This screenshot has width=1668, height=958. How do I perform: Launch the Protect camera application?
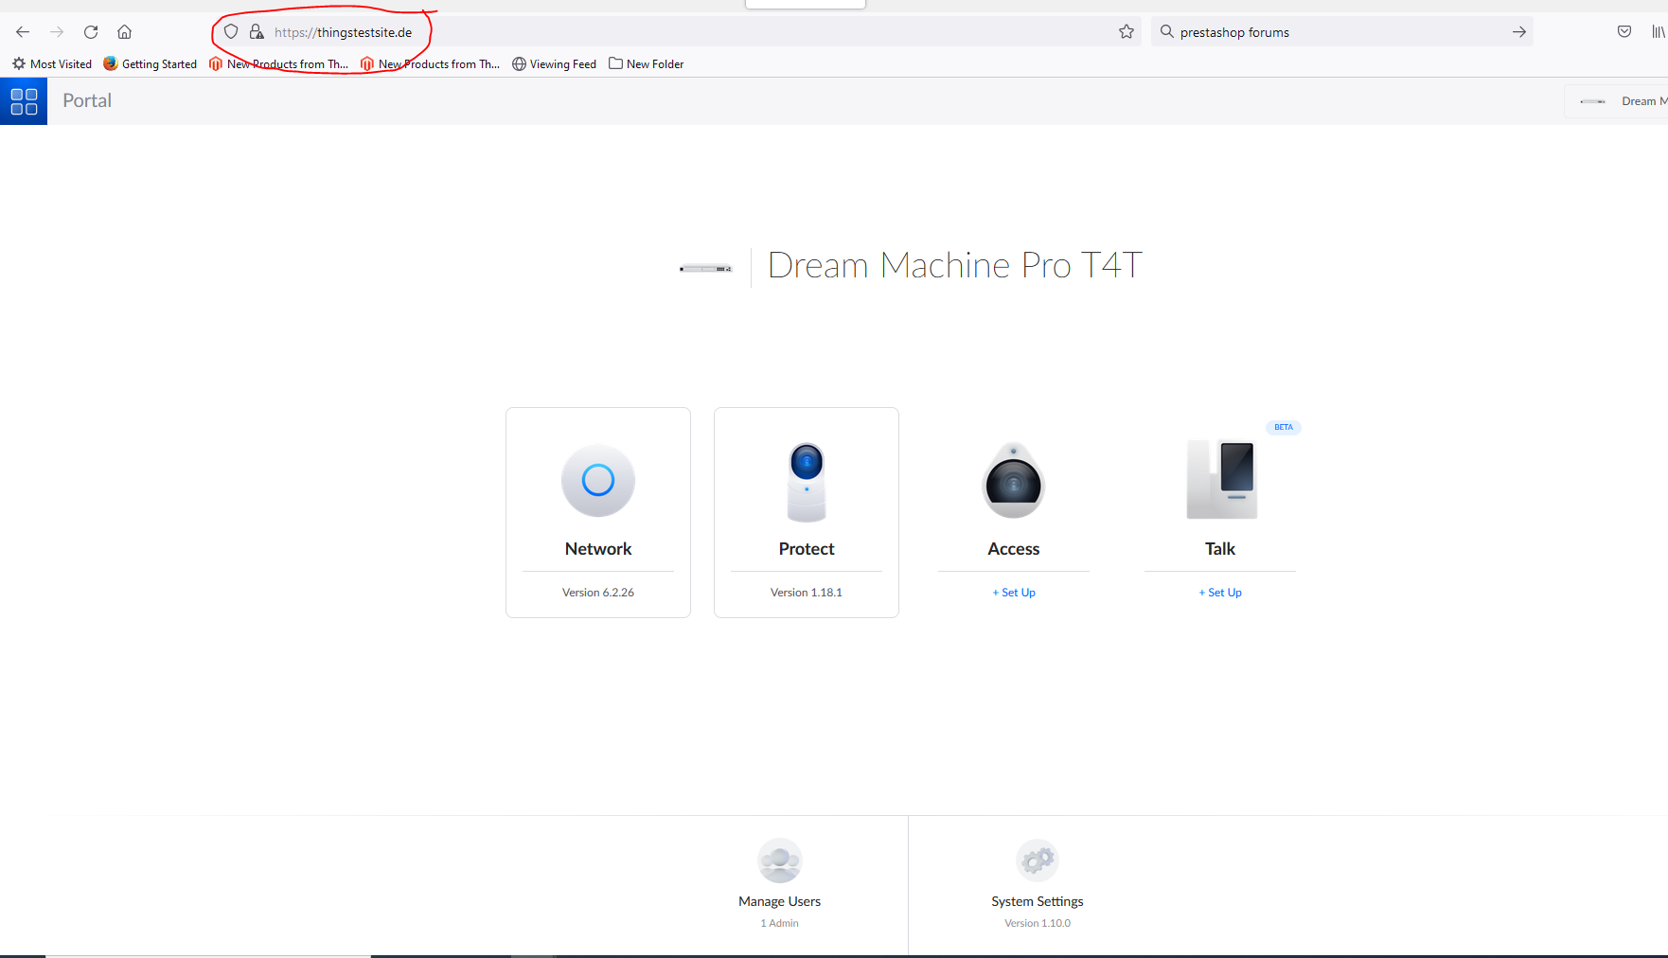coord(807,482)
